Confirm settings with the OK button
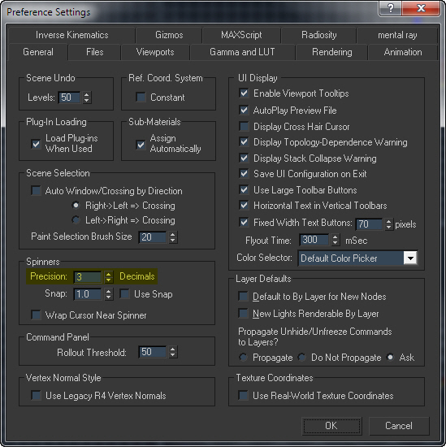The width and height of the screenshot is (446, 447). click(x=331, y=426)
